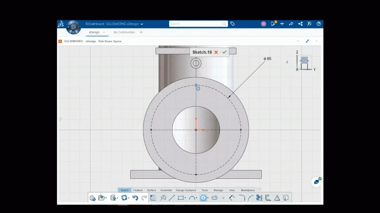
Task: Select the Slot sketch tool
Action: (x=214, y=198)
